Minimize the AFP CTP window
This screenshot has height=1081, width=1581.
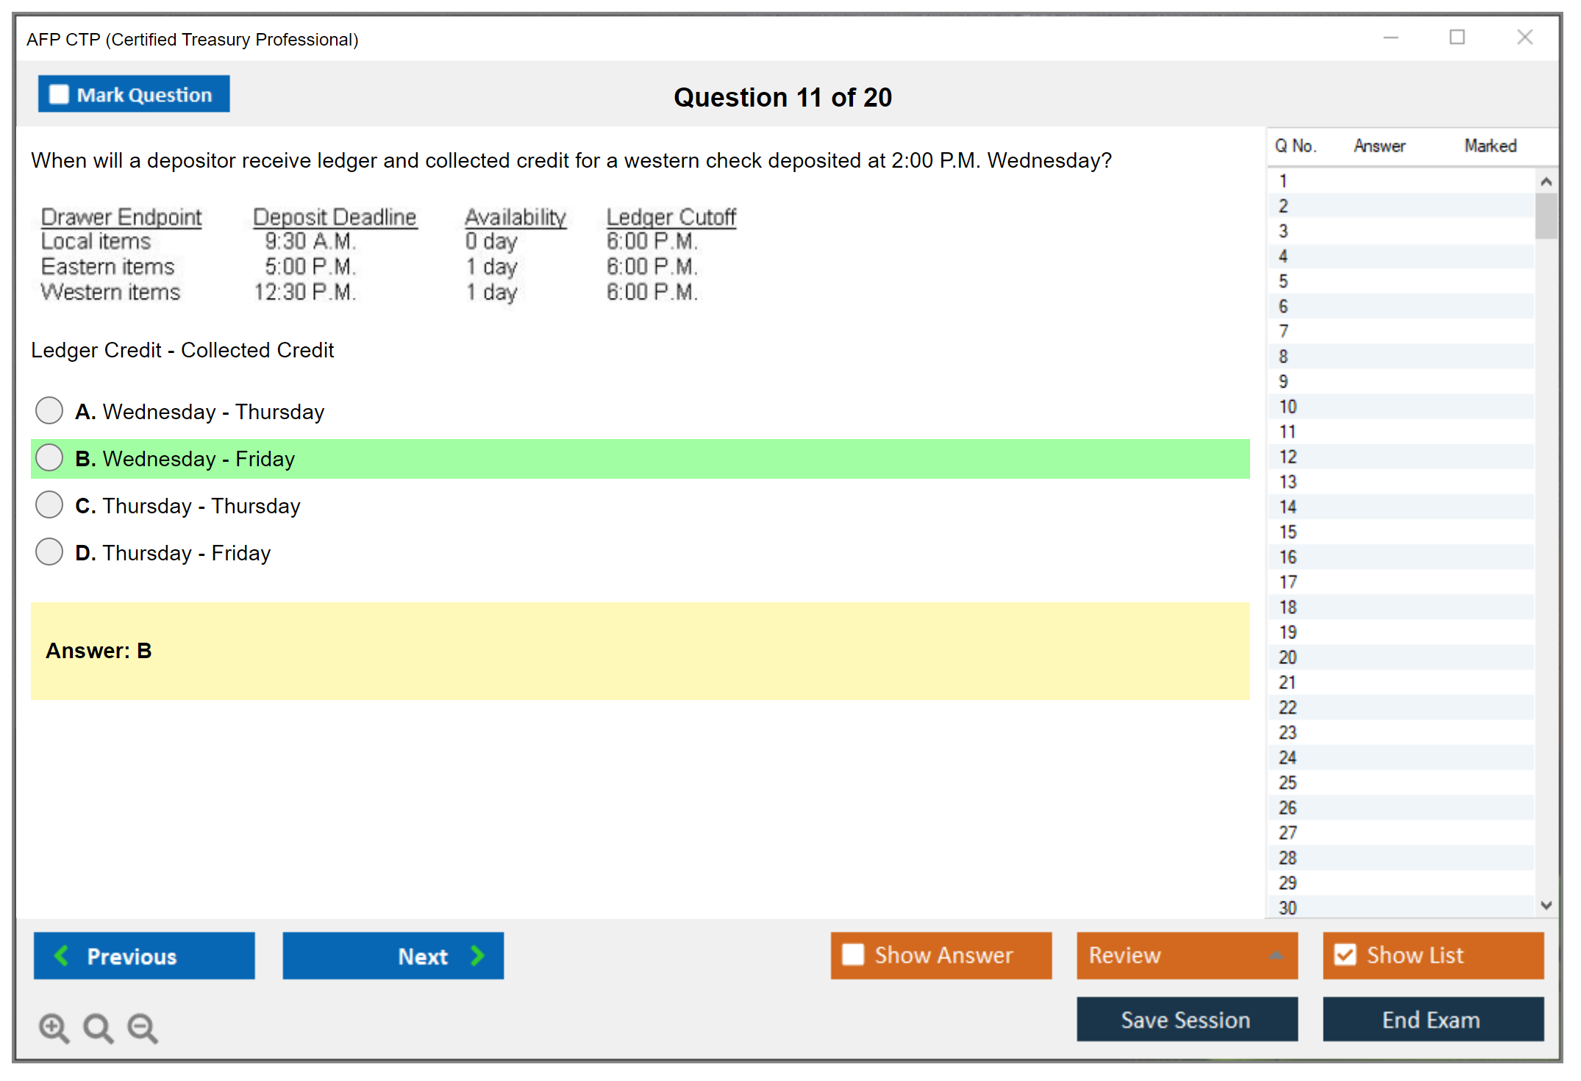pos(1391,38)
